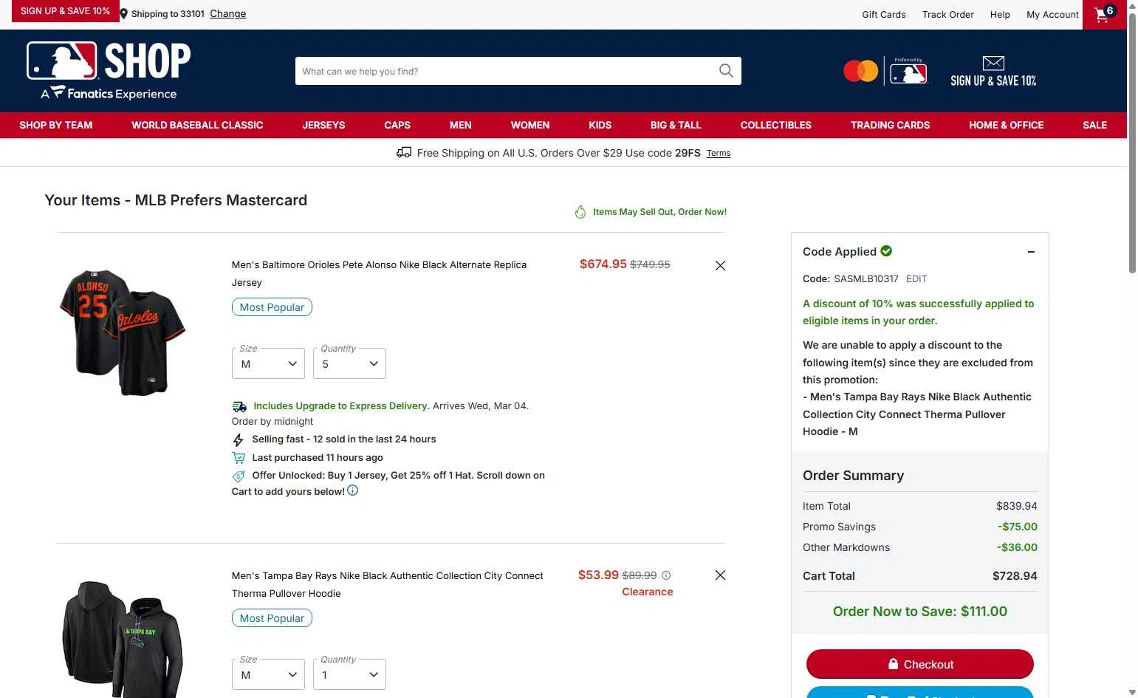
Task: Open Gift Cards link
Action: click(x=884, y=14)
